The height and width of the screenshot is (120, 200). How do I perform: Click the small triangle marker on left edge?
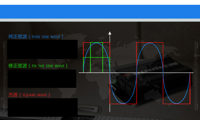(2, 99)
